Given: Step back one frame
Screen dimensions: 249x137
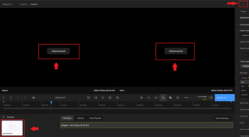Looking at the screenshot, I should (x=96, y=97).
